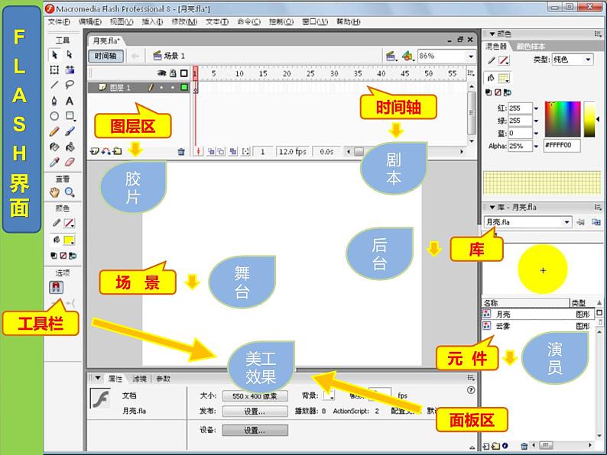Viewport: 607px width, 455px height.
Task: Open the 编辑(E) menu
Action: (89, 21)
